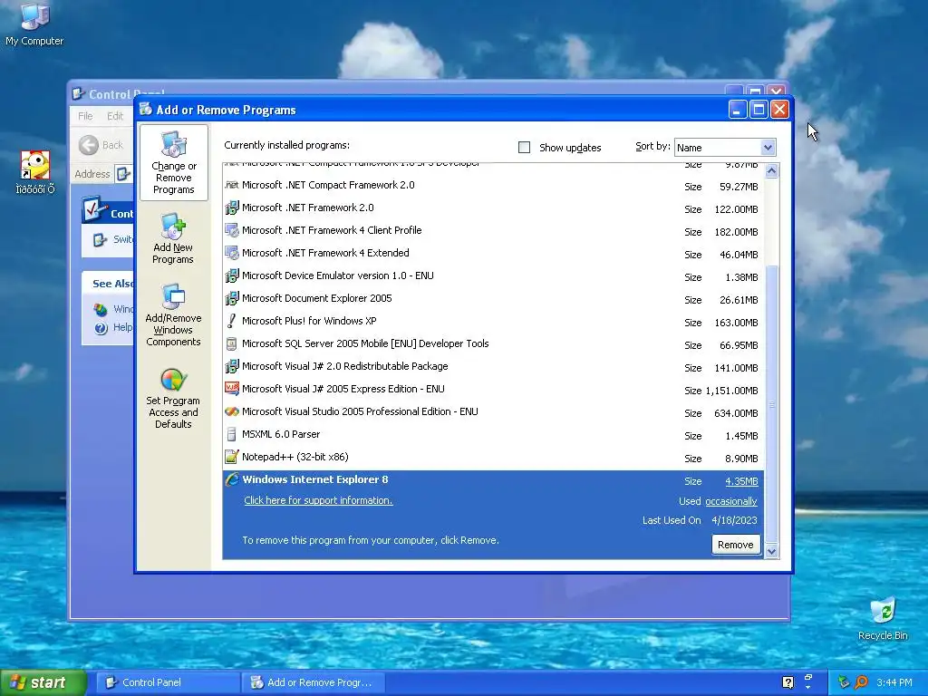Click Microsoft Document Explorer 2005 icon
Viewport: 928px width, 696px height.
pos(231,298)
